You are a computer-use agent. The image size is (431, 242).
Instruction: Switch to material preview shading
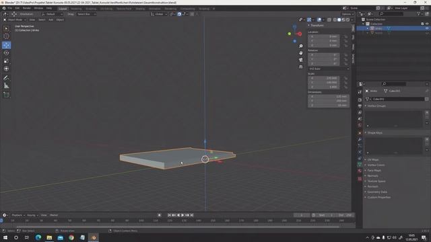click(x=343, y=19)
